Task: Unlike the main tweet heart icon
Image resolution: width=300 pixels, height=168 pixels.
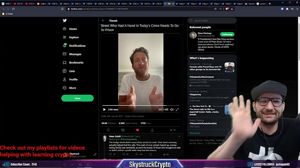Action: coord(137,130)
